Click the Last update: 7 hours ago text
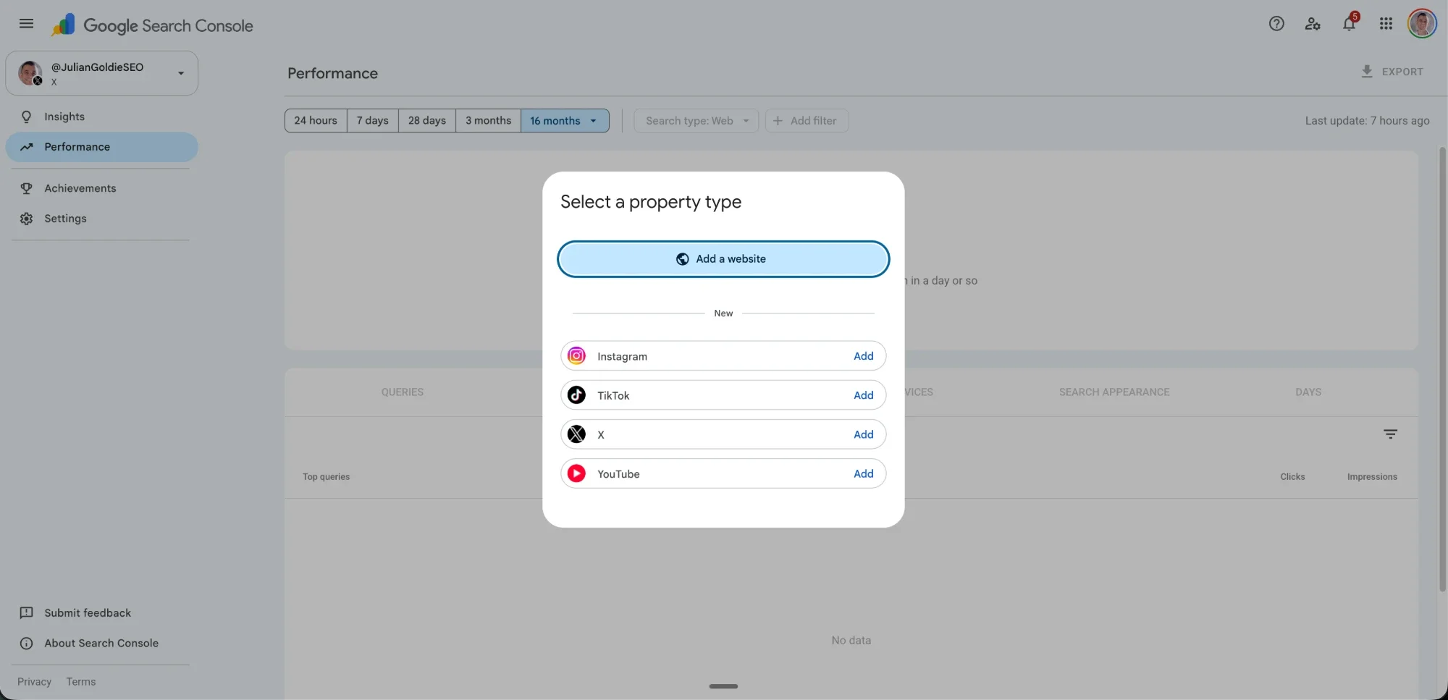Screen dimensions: 1448x700 [x=1367, y=121]
